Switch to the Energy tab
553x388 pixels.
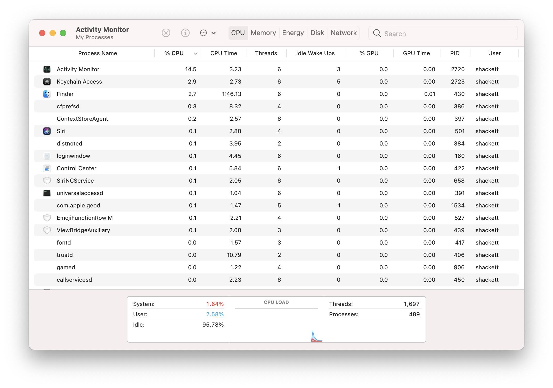[293, 33]
